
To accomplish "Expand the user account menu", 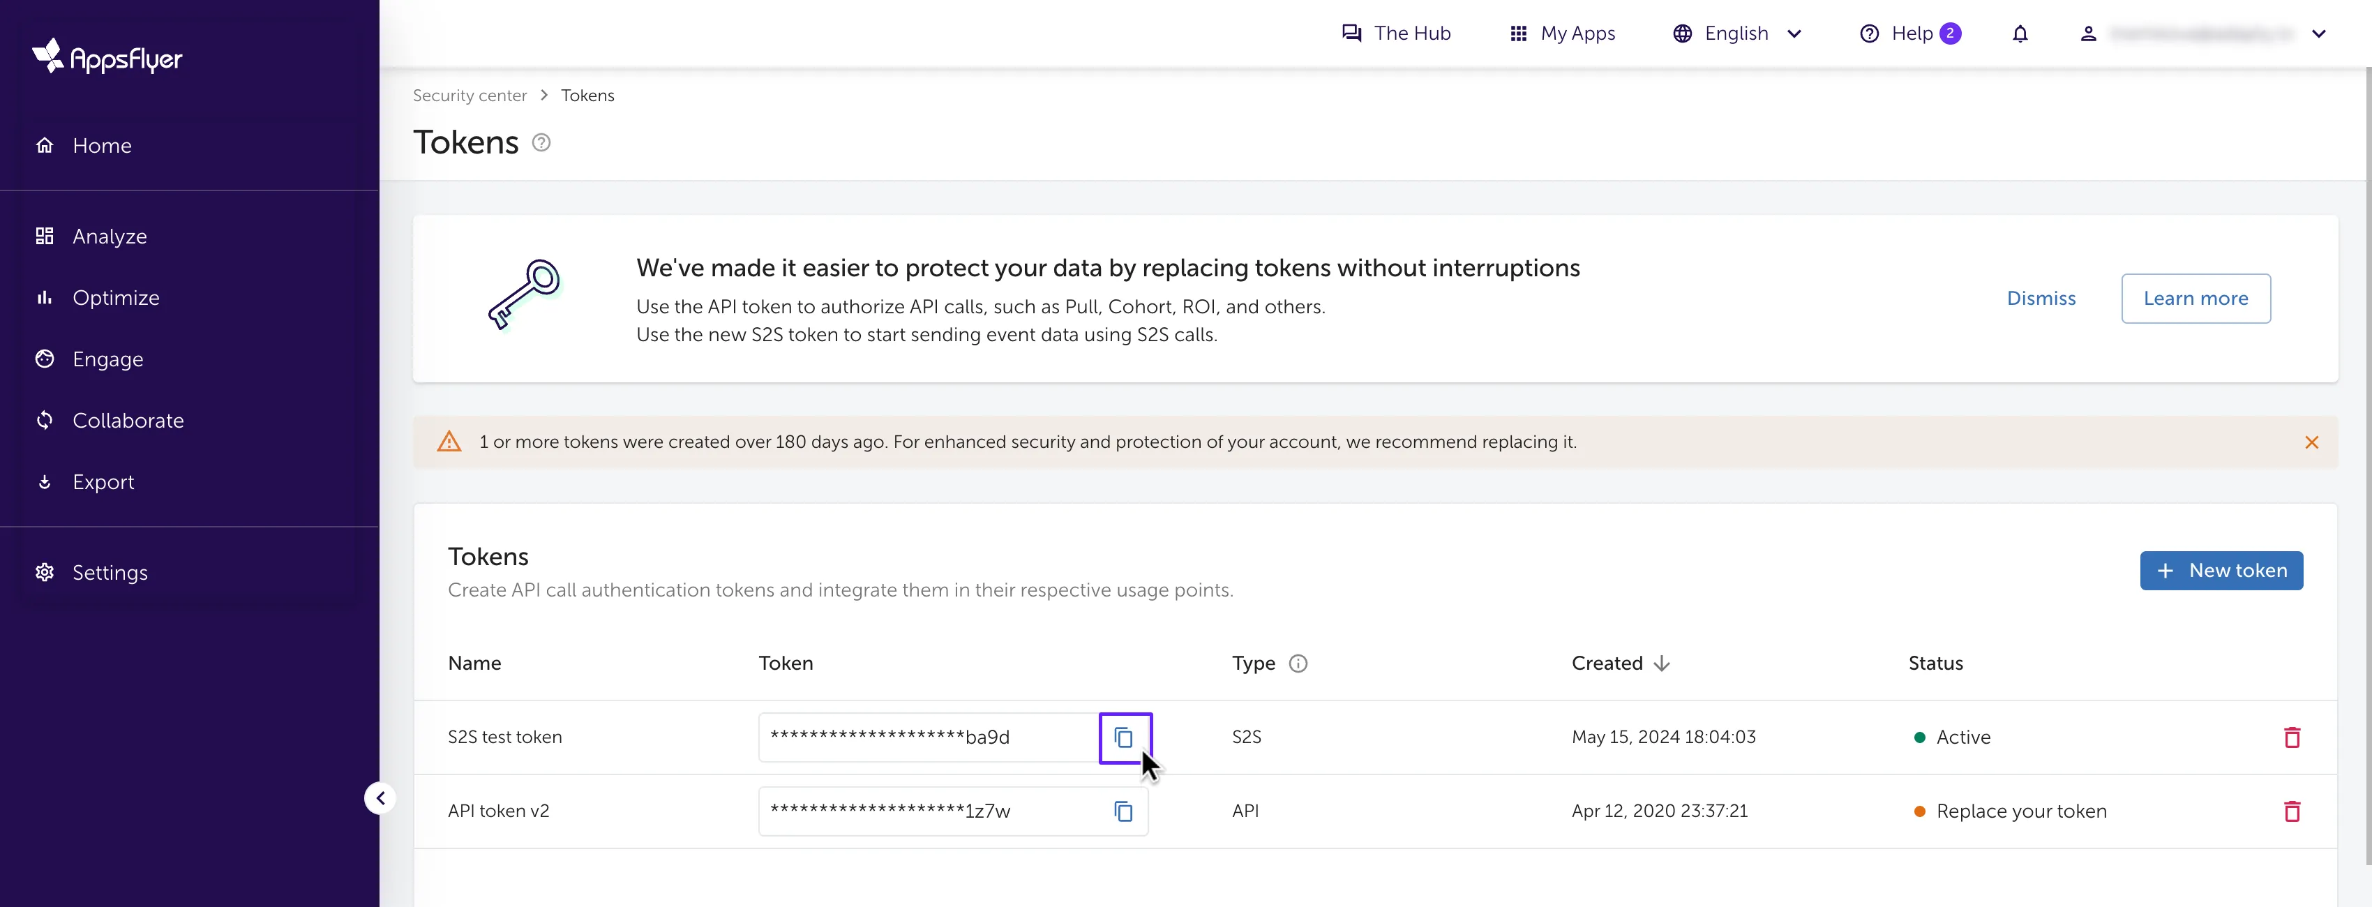I will coord(2318,34).
